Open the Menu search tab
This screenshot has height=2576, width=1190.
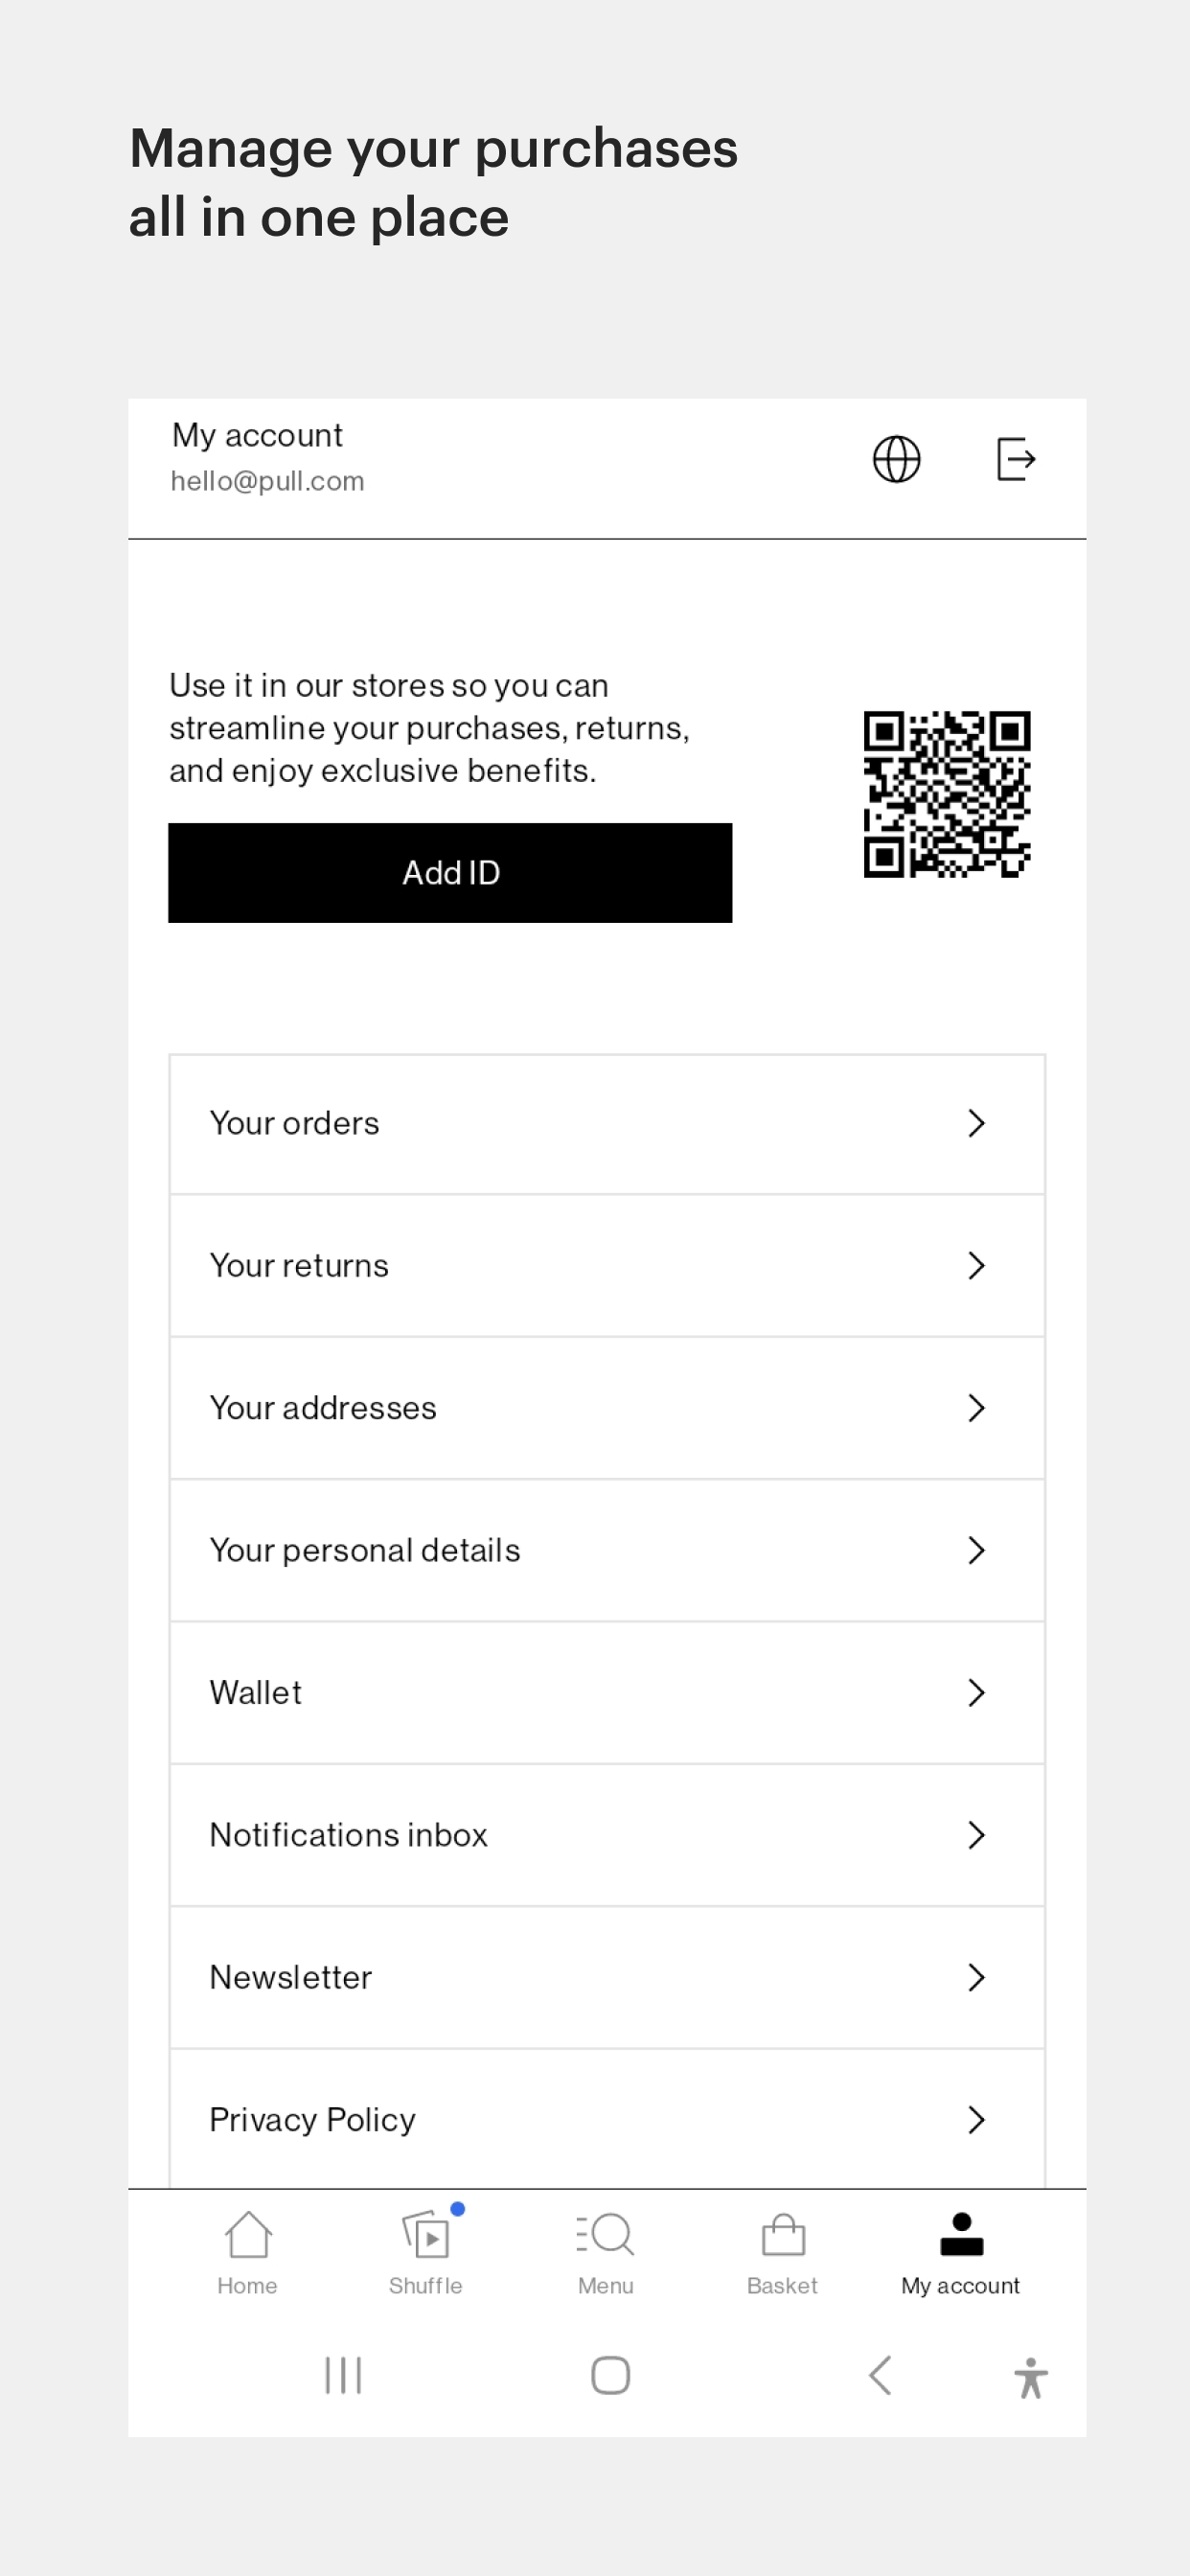point(605,2252)
